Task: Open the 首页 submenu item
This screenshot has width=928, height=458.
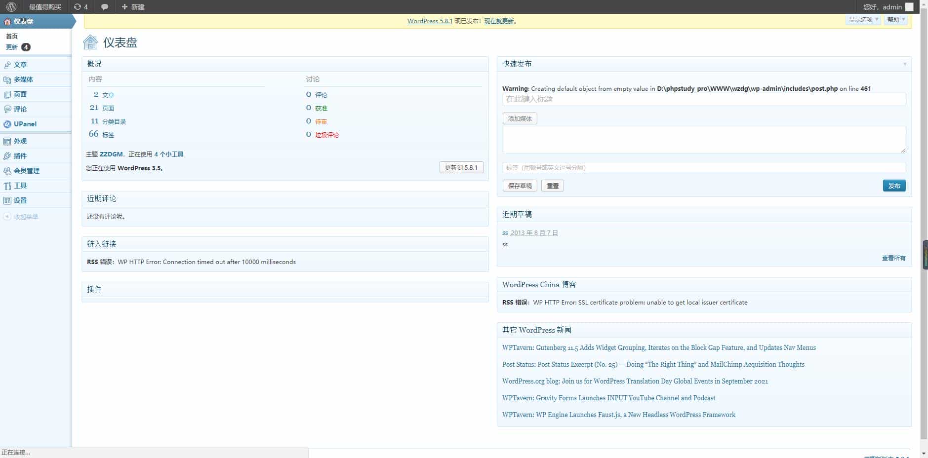Action: click(12, 36)
